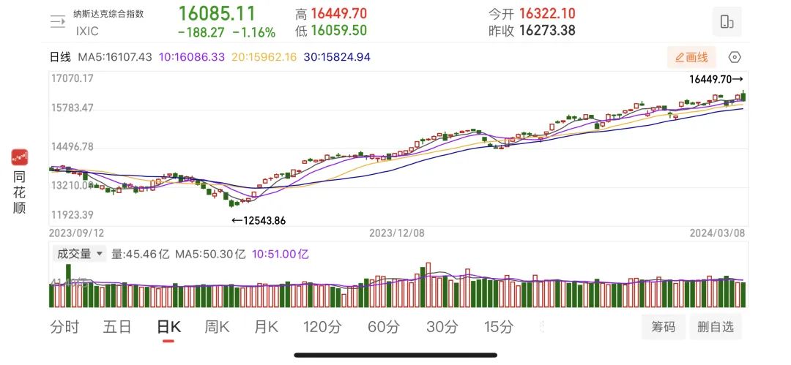Tap the iOS home indicator bar
The width and height of the screenshot is (791, 365).
pyautogui.click(x=395, y=355)
